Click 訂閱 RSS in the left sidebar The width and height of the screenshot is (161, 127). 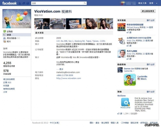[7, 82]
